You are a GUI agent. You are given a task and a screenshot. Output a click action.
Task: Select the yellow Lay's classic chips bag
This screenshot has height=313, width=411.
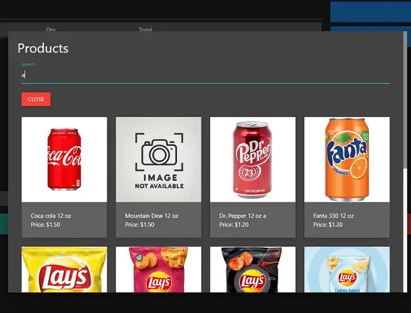tap(64, 270)
